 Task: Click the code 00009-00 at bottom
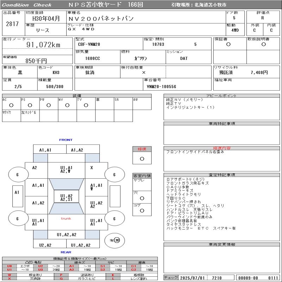(x=248, y=278)
